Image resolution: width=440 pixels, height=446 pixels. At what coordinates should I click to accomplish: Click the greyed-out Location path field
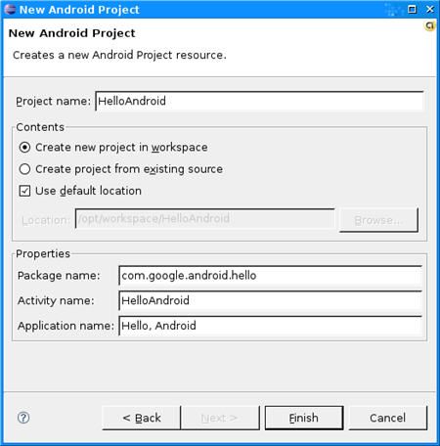pyautogui.click(x=205, y=218)
